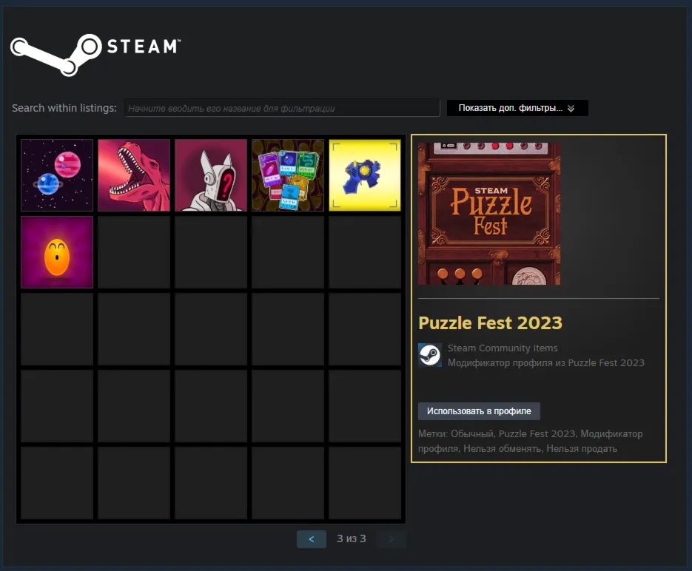Select the orange smiling blob item
The image size is (692, 571).
(x=57, y=252)
